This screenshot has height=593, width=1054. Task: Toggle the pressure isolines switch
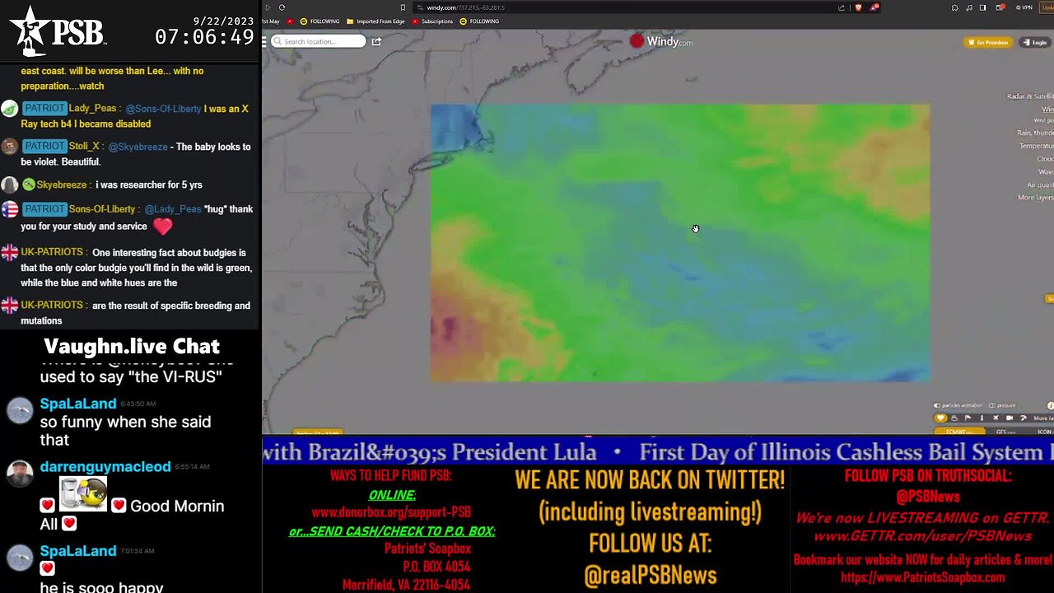pyautogui.click(x=993, y=405)
